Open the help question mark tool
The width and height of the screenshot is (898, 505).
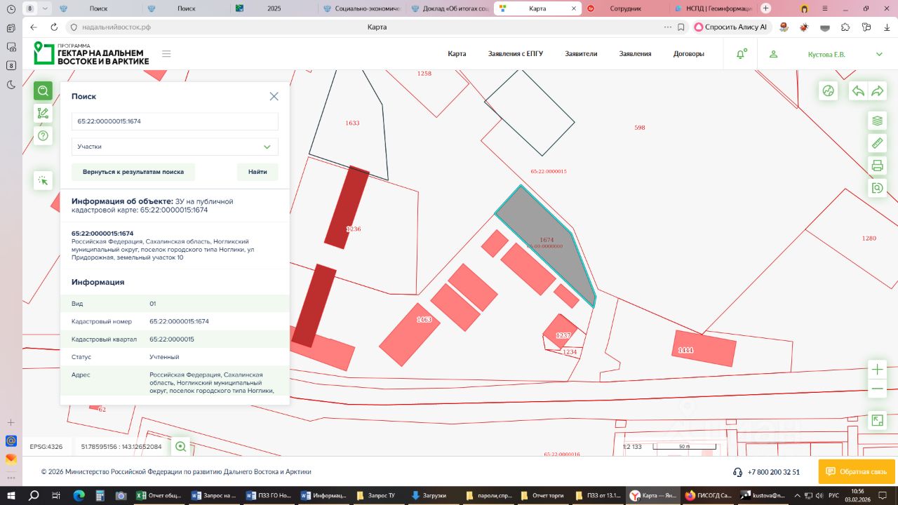[x=43, y=135]
